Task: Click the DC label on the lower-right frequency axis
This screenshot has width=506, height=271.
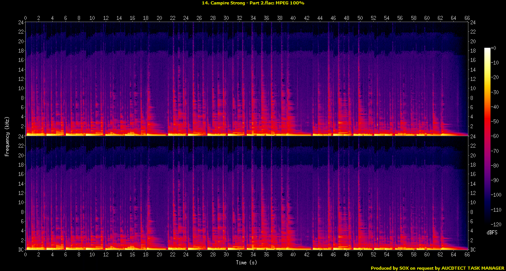Action: (473, 250)
